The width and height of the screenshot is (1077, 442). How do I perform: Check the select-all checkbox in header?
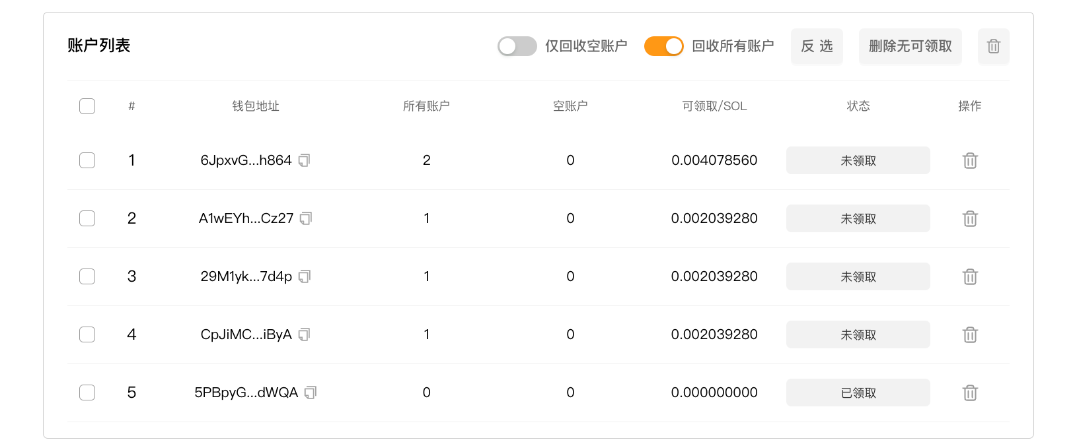point(87,106)
